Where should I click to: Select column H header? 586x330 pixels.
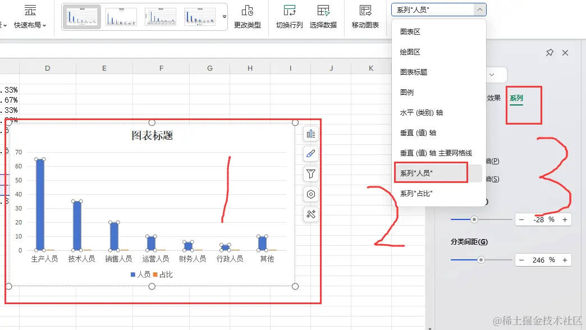point(250,68)
